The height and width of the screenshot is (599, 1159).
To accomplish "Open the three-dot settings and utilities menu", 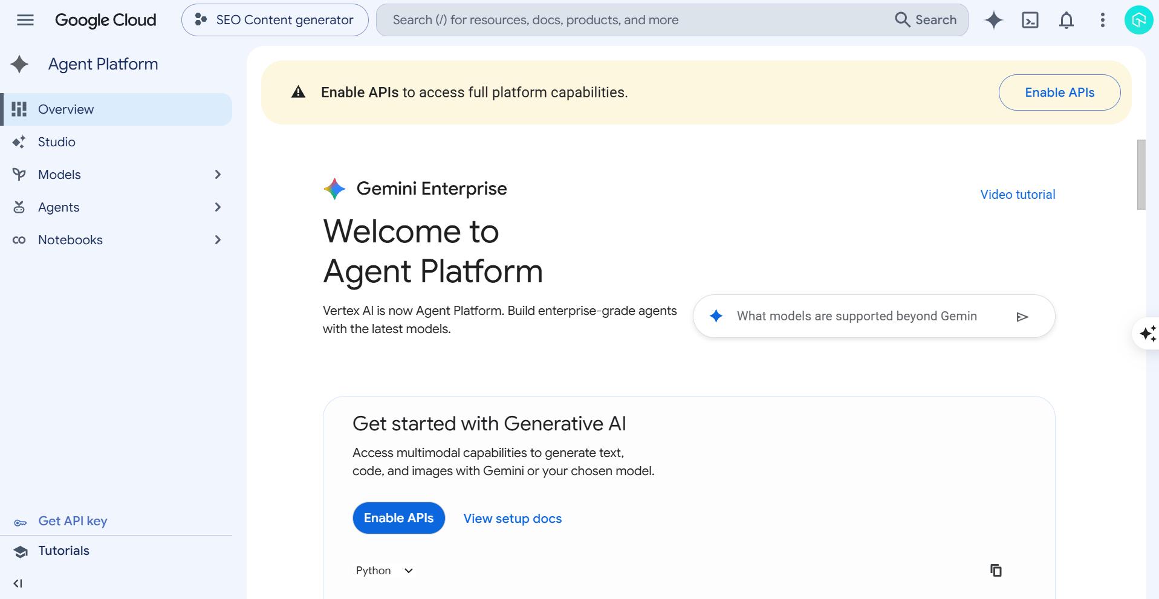I will [x=1103, y=20].
